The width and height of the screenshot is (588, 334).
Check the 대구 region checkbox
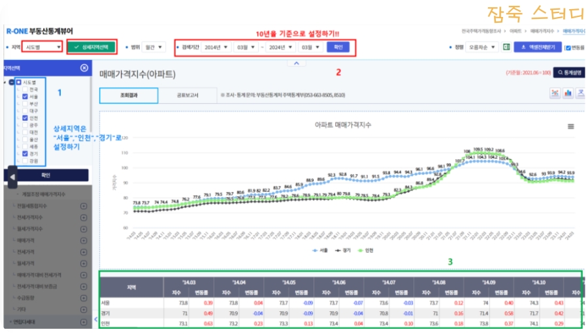25,111
